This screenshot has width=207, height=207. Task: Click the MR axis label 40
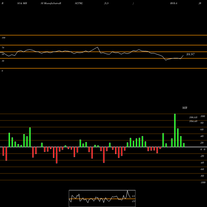click(x=202, y=136)
